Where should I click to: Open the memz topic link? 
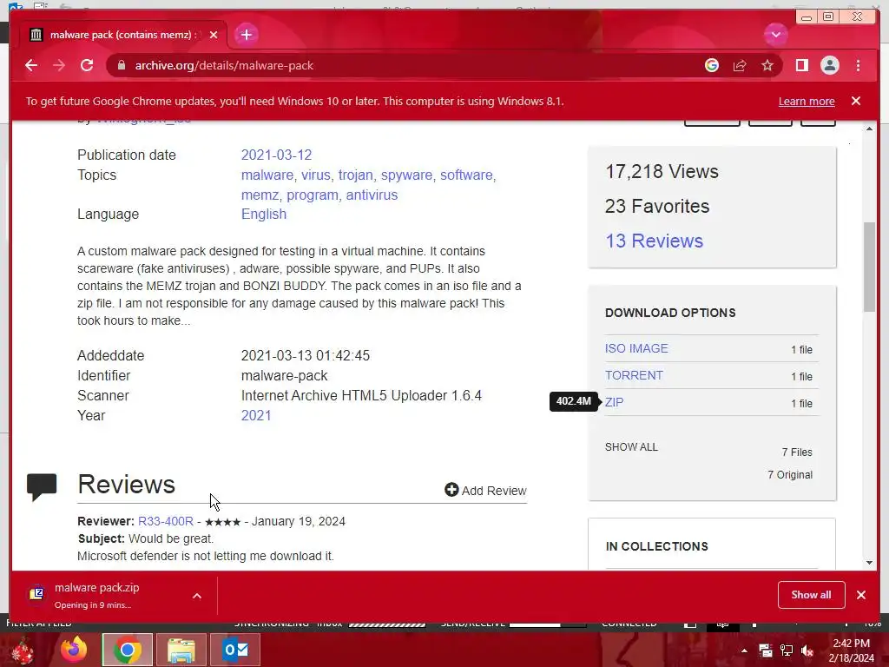tap(260, 195)
